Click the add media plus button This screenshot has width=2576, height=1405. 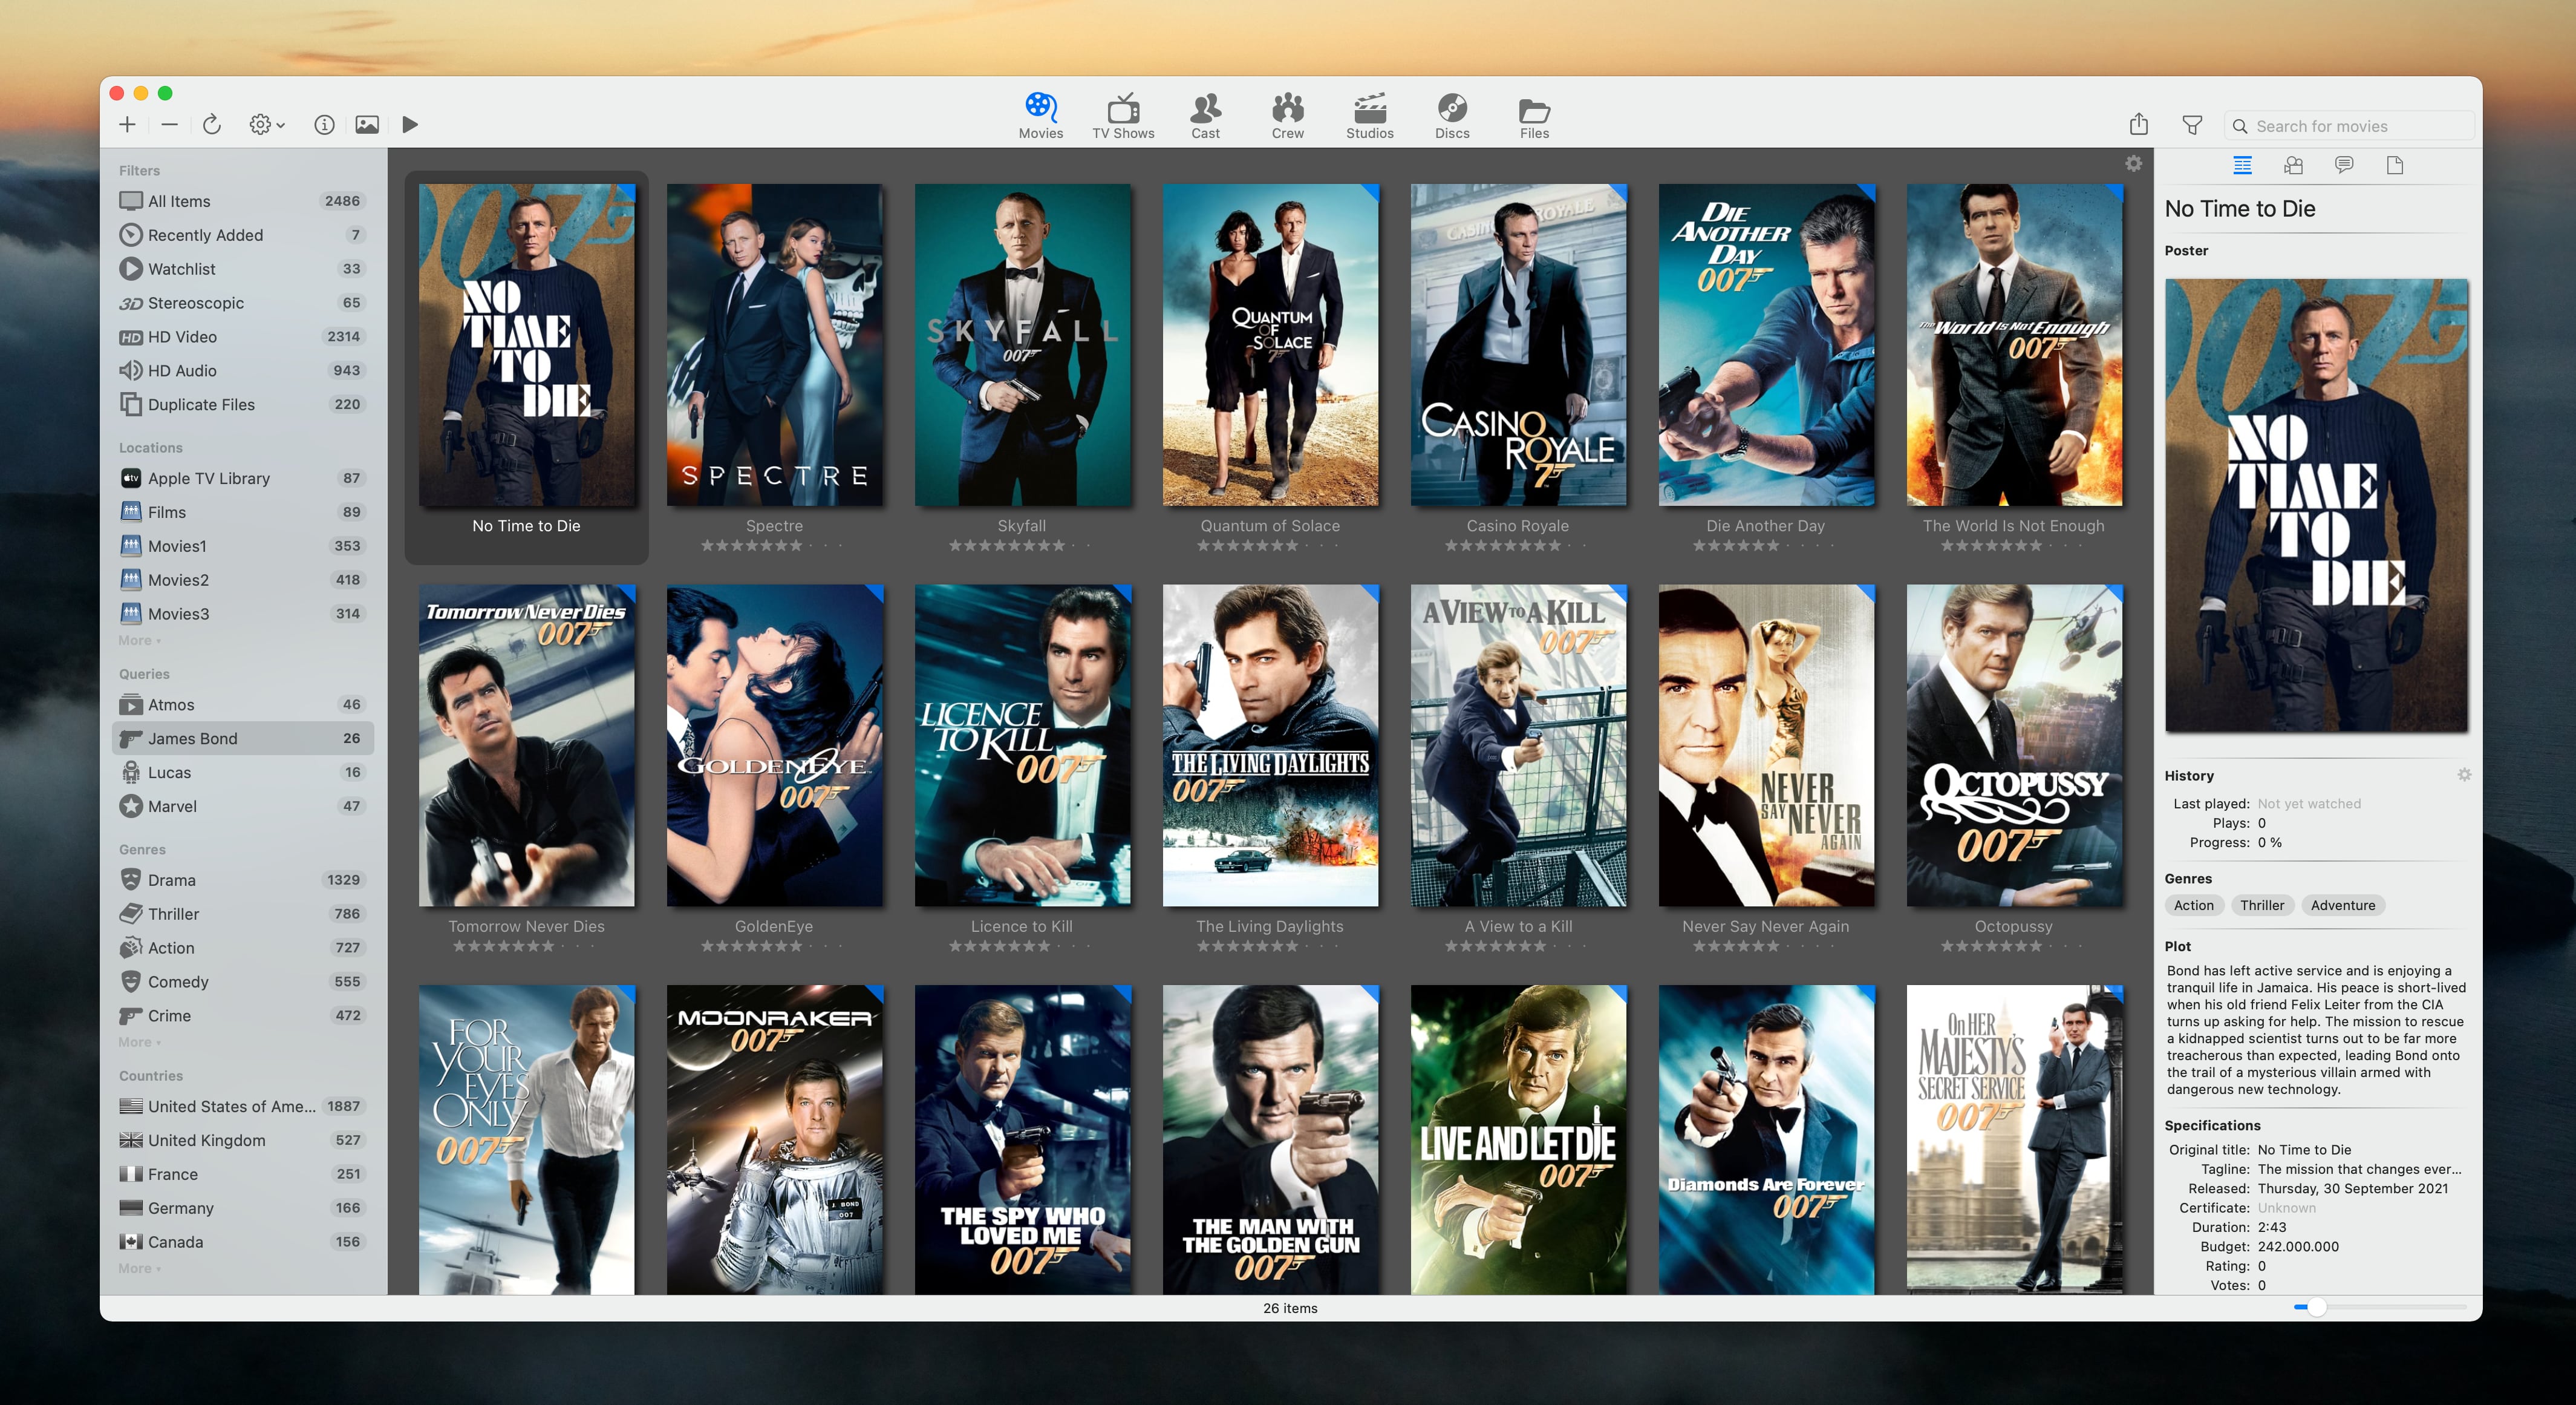(128, 125)
